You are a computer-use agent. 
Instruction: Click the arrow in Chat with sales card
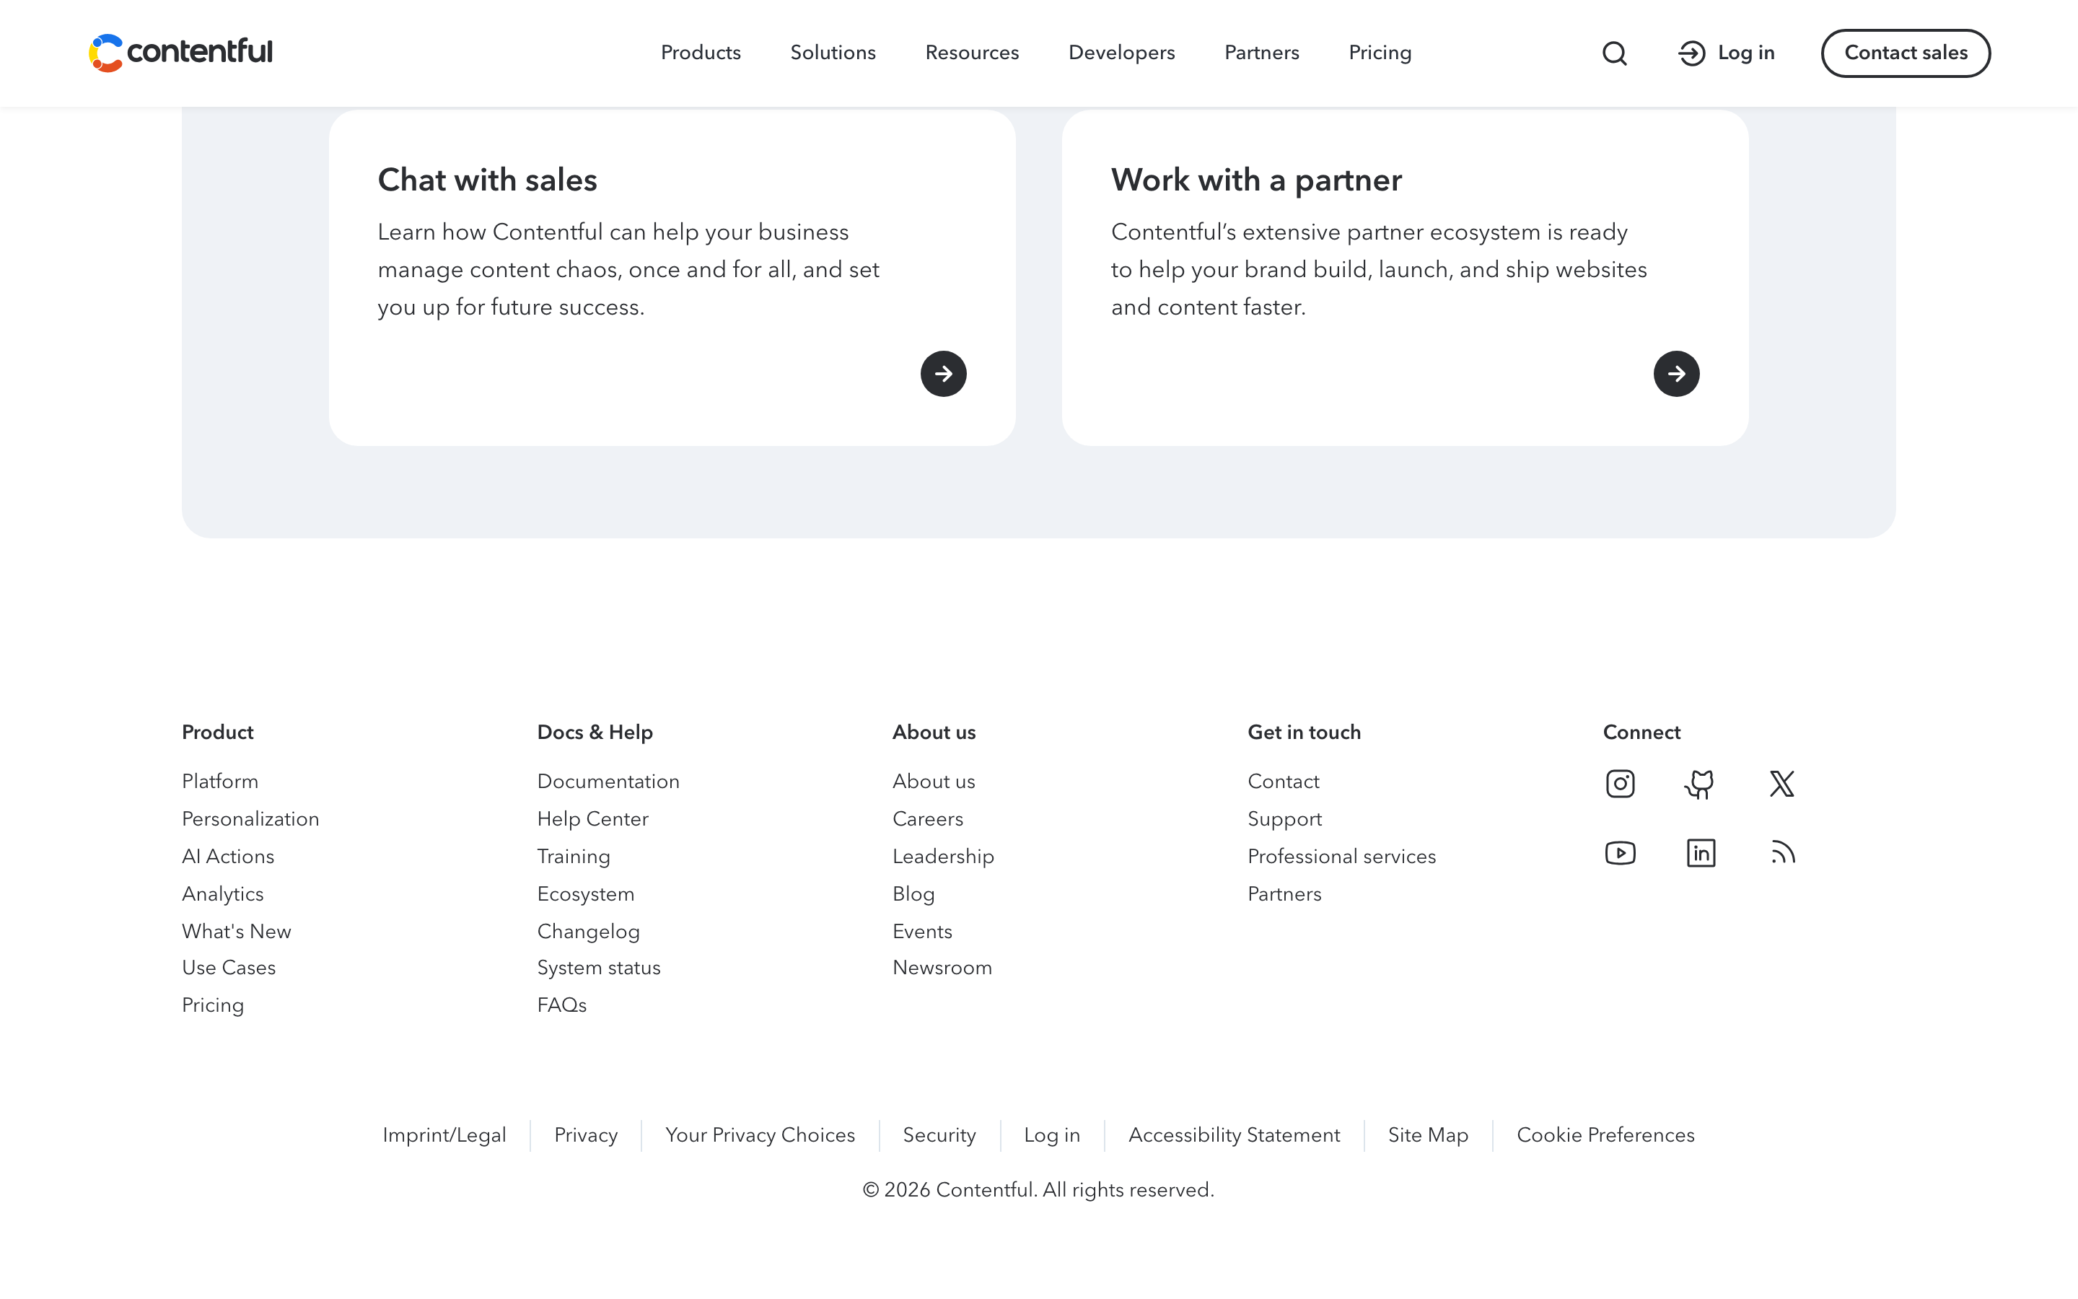(x=943, y=374)
